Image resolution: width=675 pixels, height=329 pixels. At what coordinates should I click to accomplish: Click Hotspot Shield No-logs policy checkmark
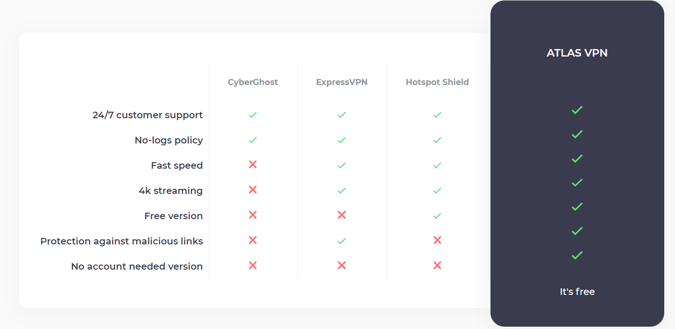tap(437, 140)
